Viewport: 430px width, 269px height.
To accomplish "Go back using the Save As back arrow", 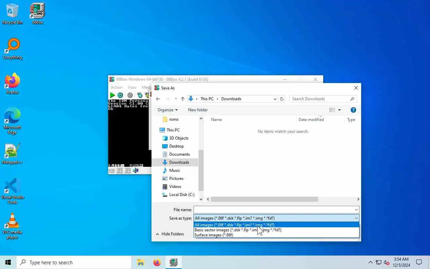I will 158,99.
